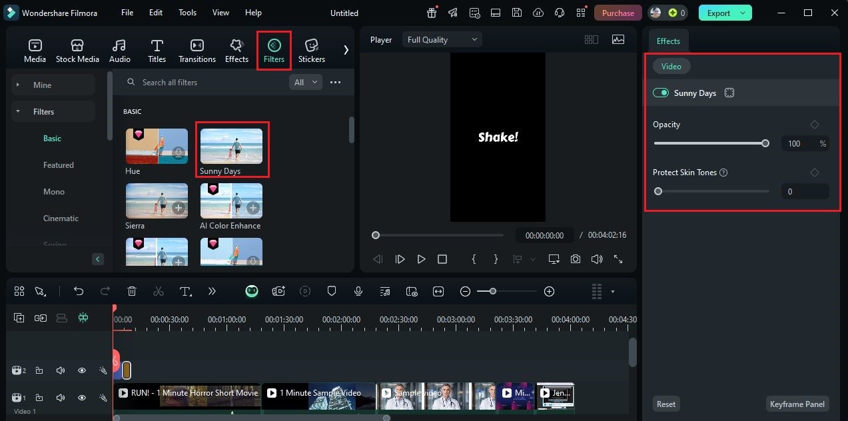Add keyframe for Opacity
Image resolution: width=848 pixels, height=421 pixels.
click(x=815, y=125)
